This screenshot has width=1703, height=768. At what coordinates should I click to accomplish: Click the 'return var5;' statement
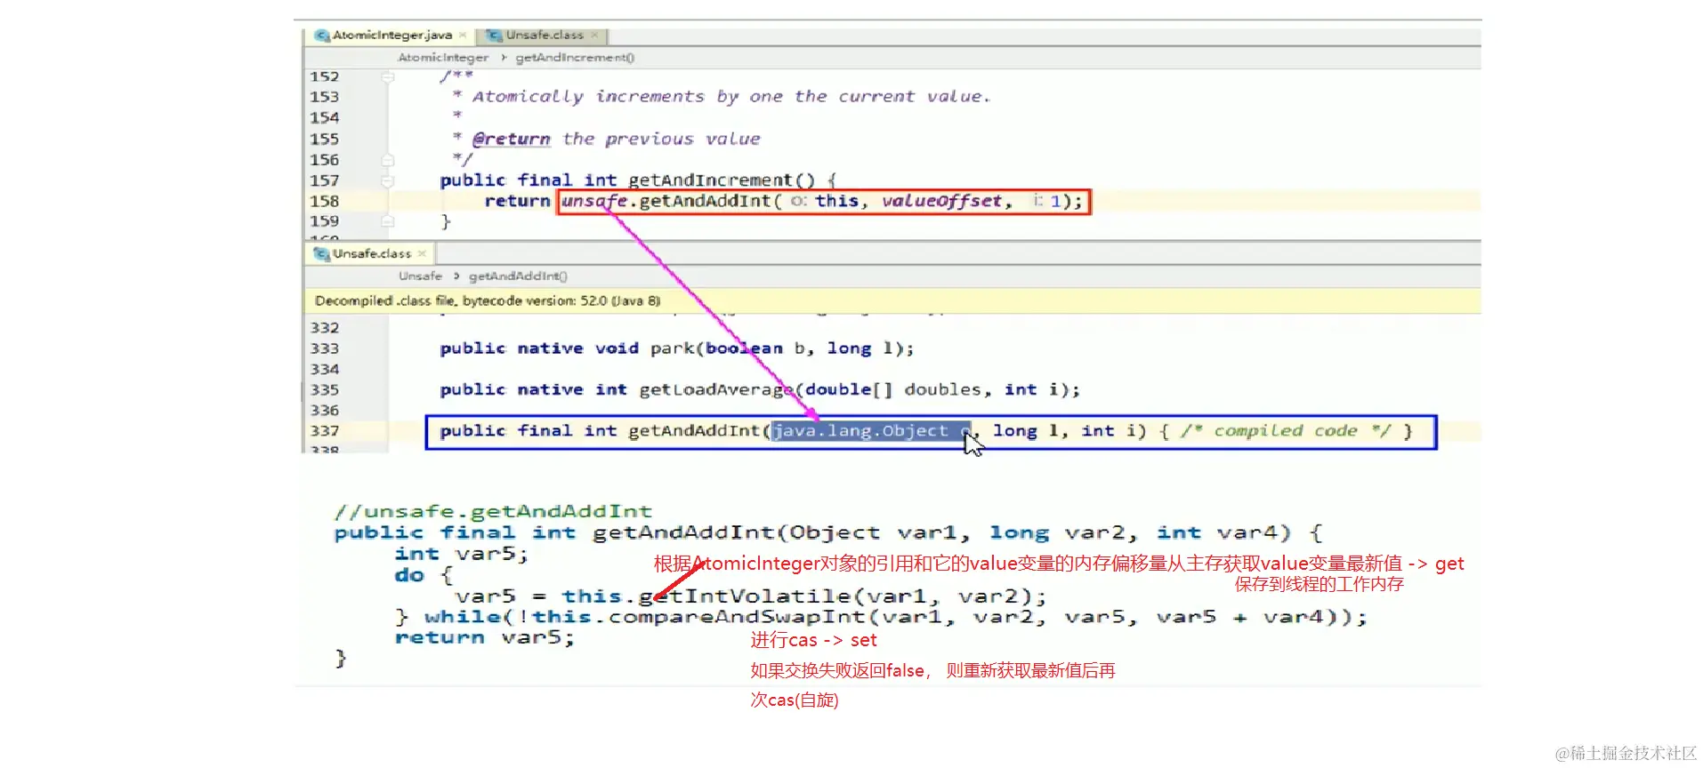point(485,638)
